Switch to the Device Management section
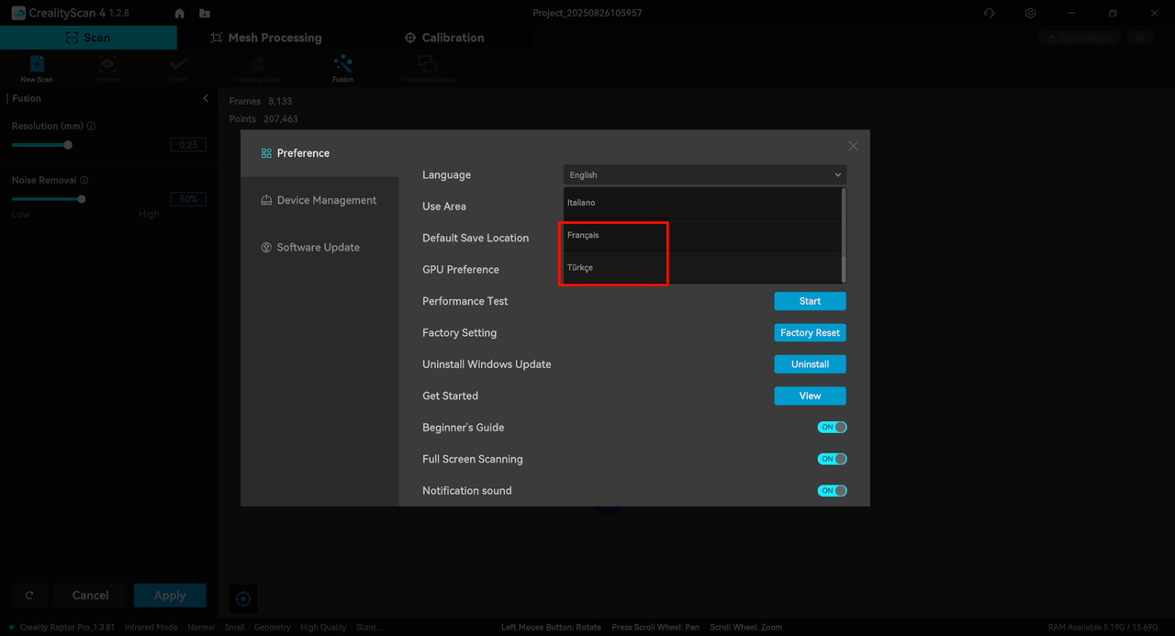Viewport: 1175px width, 636px height. pyautogui.click(x=326, y=200)
